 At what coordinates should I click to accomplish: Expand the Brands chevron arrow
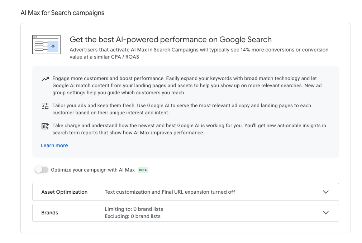click(326, 213)
